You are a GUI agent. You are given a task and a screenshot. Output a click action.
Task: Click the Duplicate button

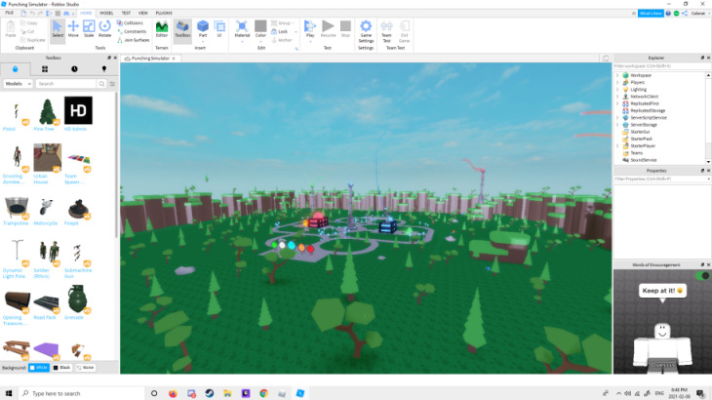(x=33, y=40)
